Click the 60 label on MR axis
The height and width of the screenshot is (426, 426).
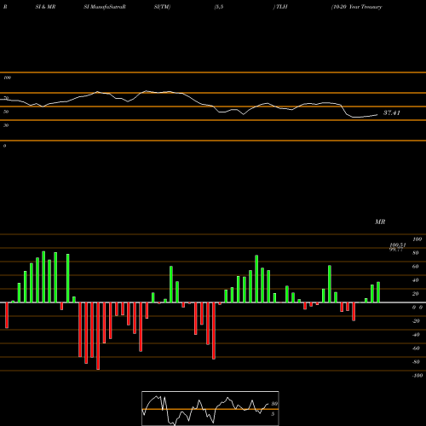point(416,267)
